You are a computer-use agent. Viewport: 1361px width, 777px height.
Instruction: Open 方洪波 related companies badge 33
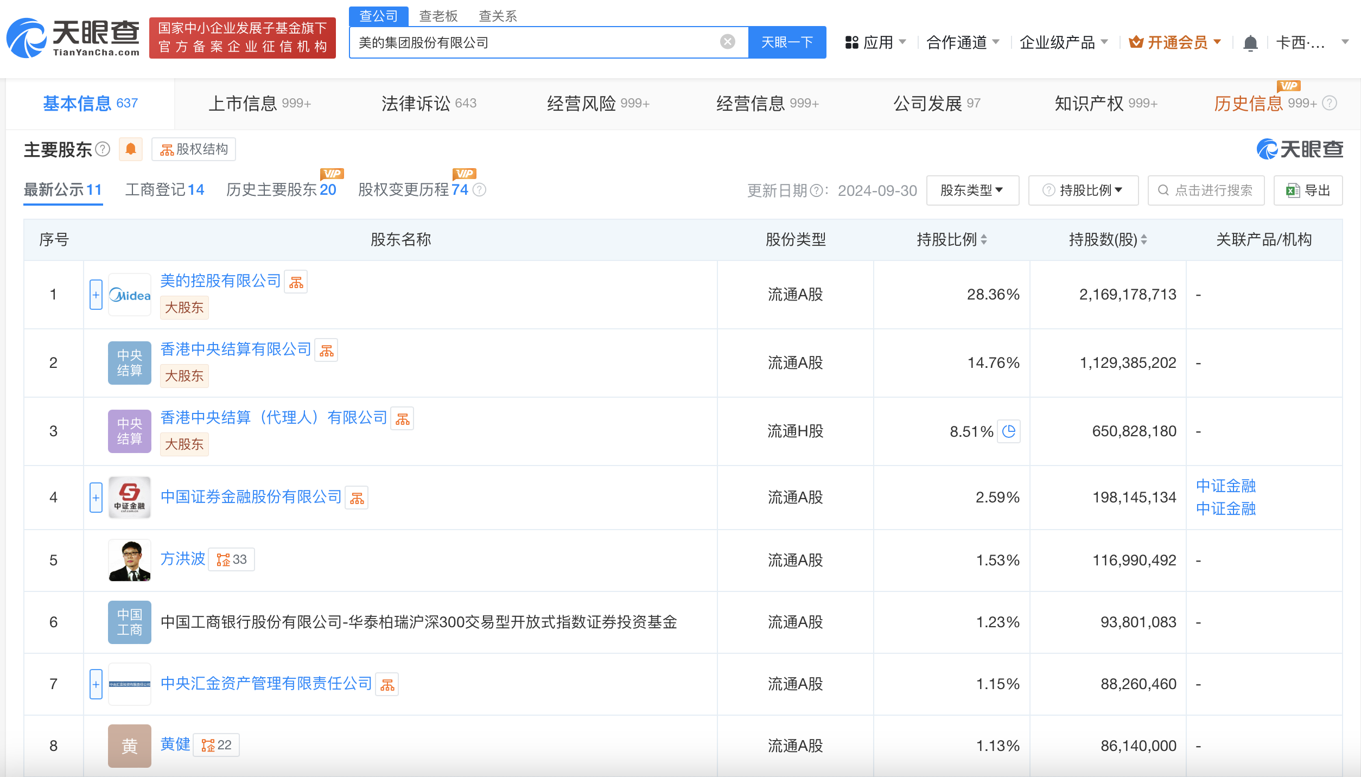(232, 559)
